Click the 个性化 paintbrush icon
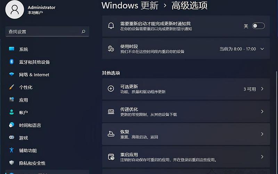Screen dimensions: 278x174 12,87
